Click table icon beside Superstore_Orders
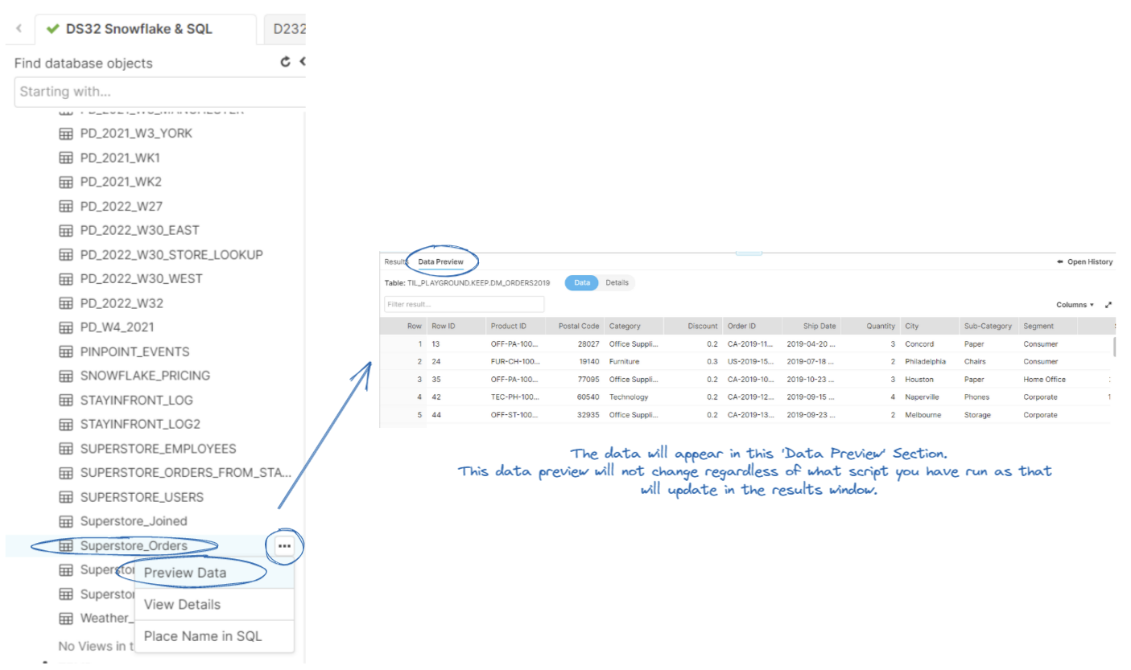This screenshot has height=670, width=1131. click(66, 546)
